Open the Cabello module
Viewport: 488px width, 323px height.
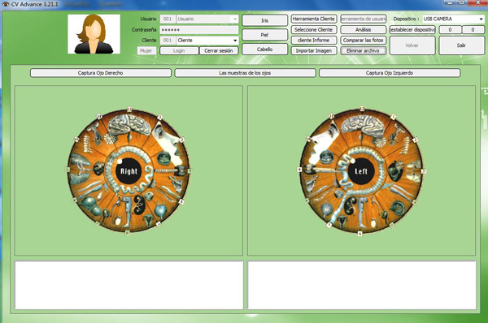point(264,49)
